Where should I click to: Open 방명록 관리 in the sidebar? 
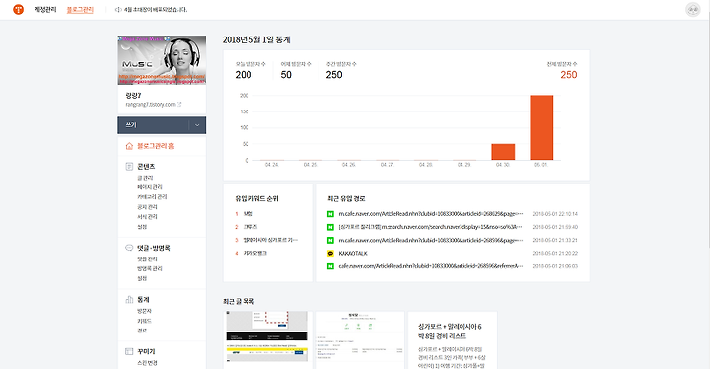tap(150, 268)
